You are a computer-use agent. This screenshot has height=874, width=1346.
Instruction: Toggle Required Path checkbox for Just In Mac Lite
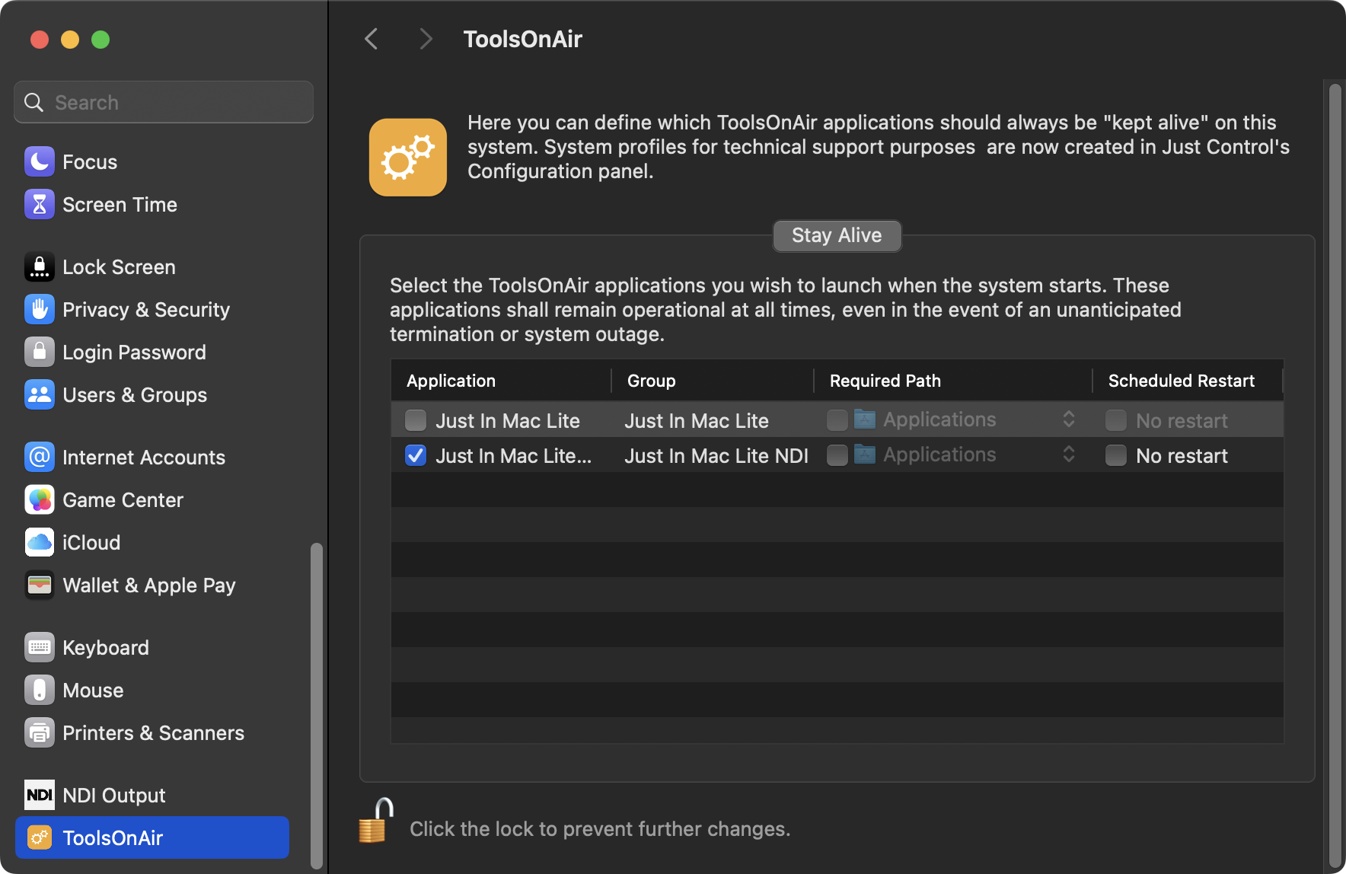pos(837,420)
